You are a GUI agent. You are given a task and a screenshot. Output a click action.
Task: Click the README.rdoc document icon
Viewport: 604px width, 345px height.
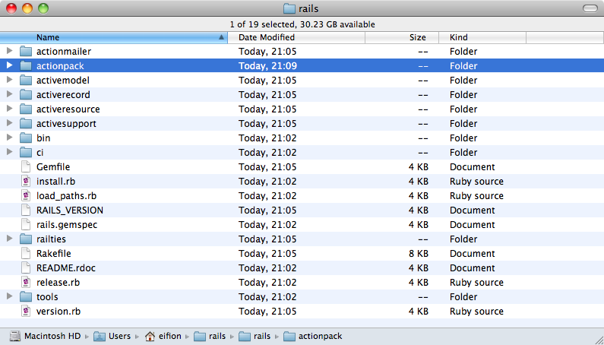tap(26, 268)
